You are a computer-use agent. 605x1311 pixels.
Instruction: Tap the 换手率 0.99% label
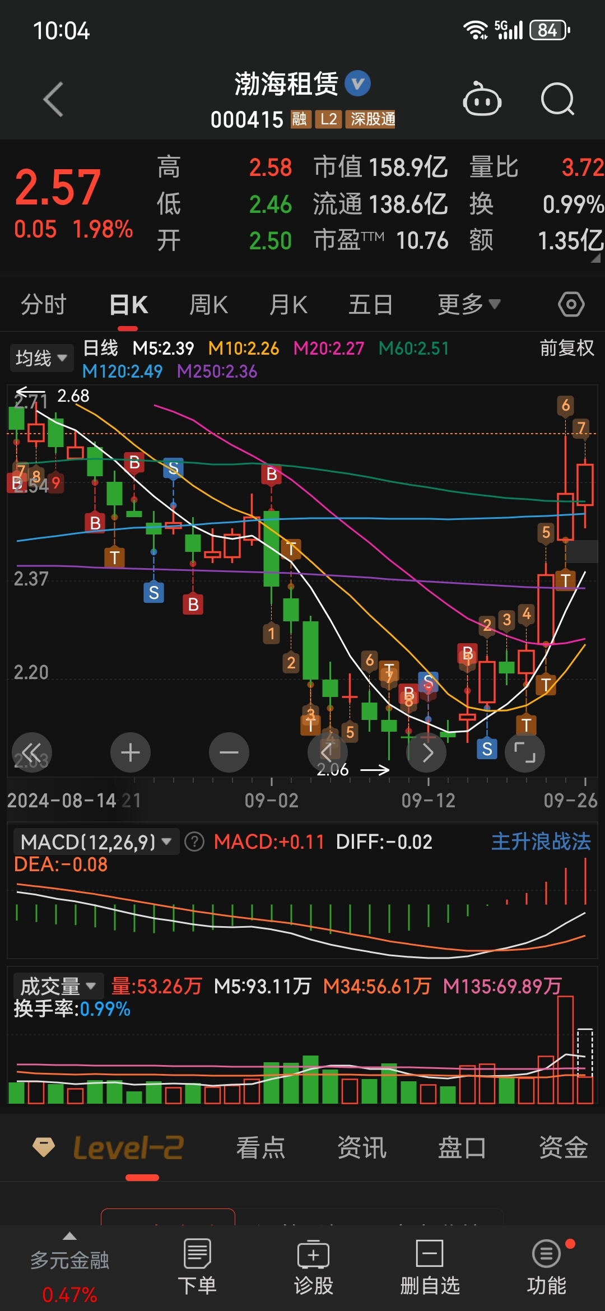pyautogui.click(x=72, y=1009)
